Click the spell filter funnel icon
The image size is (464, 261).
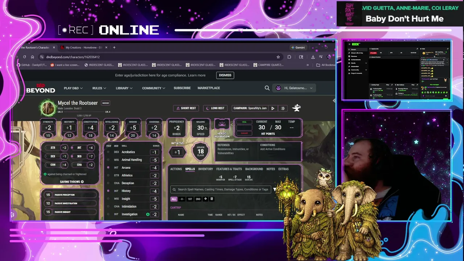[x=275, y=189]
